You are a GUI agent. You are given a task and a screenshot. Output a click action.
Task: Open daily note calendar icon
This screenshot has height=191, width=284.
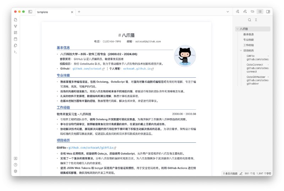15,39
